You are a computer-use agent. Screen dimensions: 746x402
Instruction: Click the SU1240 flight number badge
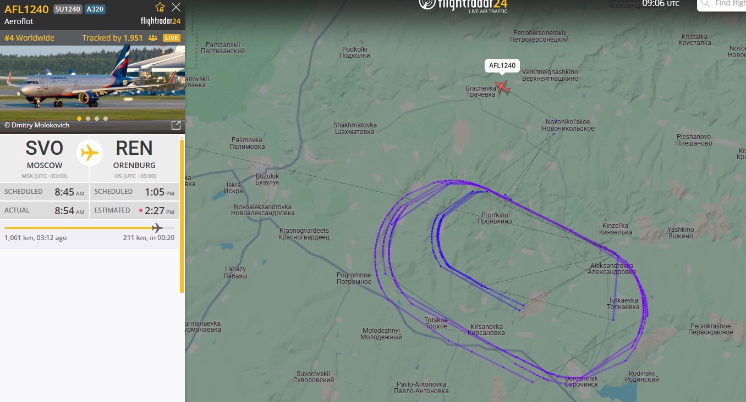point(68,9)
